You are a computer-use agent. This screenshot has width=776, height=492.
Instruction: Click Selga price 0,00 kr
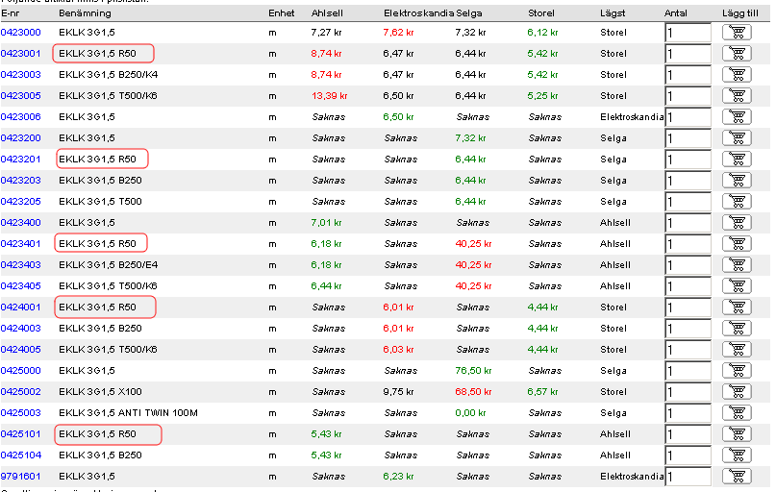click(470, 413)
